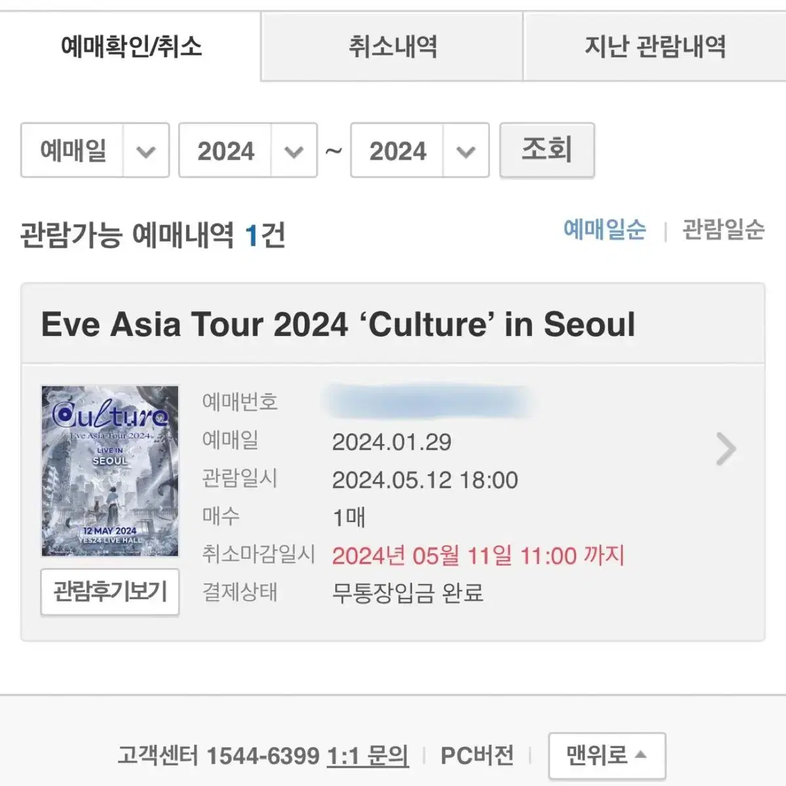Click the Culture concert poster thumbnail
Viewport: 786px width, 786px height.
pos(110,471)
